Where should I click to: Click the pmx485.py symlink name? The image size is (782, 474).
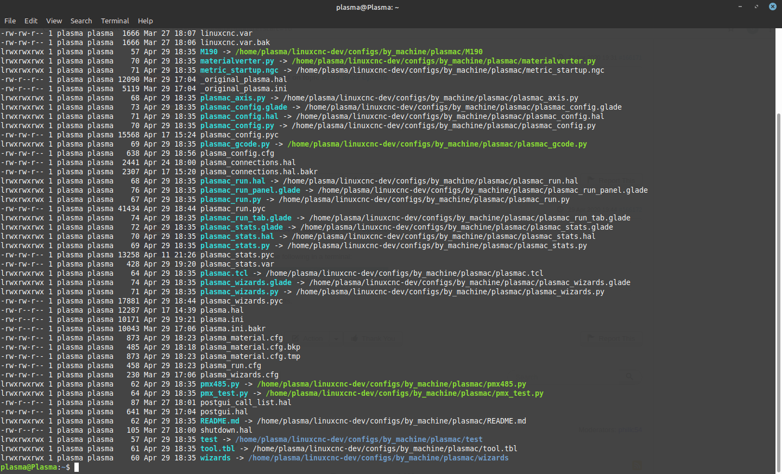pos(220,384)
